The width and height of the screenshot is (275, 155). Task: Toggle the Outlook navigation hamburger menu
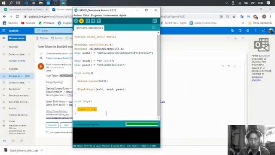click(x=4, y=38)
